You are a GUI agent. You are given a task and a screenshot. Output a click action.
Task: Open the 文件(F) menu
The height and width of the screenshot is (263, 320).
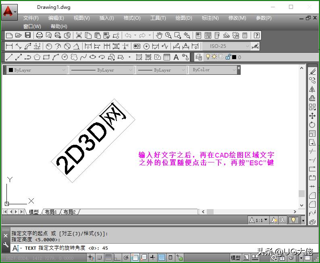coord(31,18)
